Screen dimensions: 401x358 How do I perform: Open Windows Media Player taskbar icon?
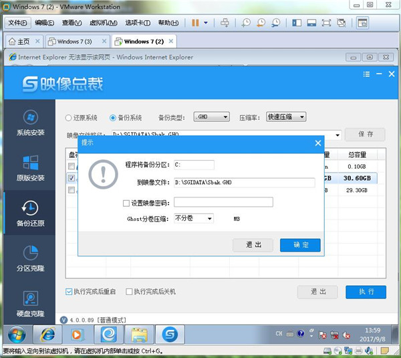click(x=76, y=335)
